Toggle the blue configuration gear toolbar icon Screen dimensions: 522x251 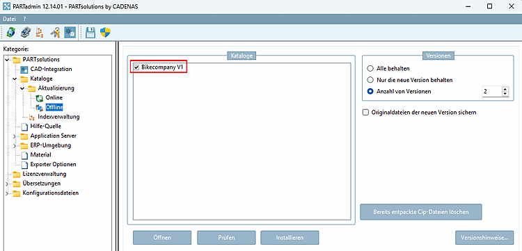coord(70,32)
